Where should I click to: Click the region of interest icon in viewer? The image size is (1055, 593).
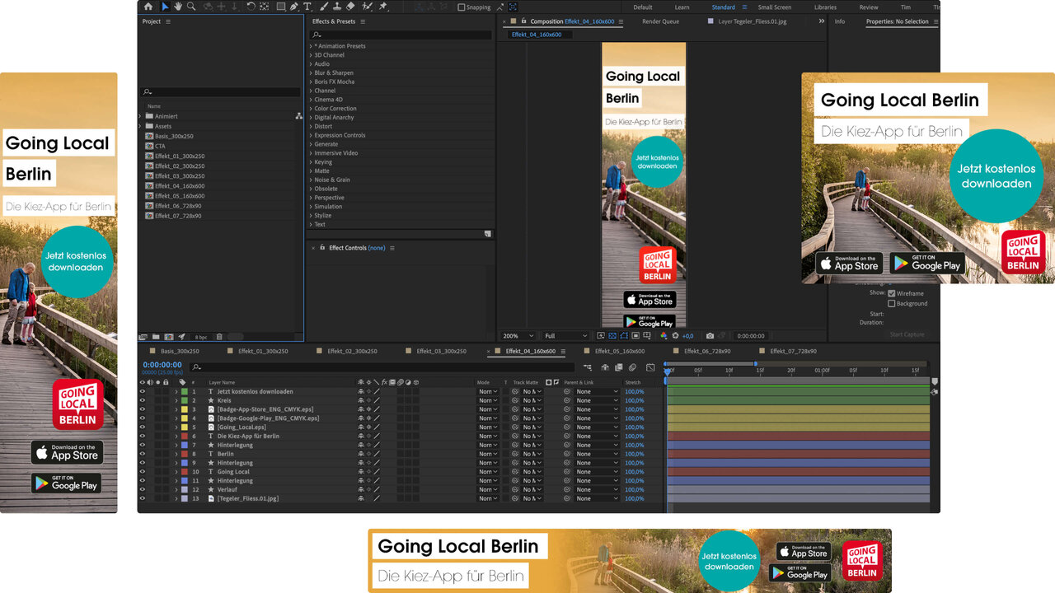tap(635, 336)
